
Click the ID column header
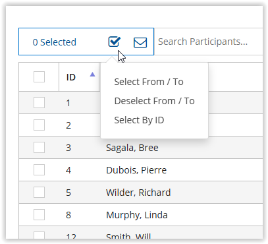pos(71,77)
